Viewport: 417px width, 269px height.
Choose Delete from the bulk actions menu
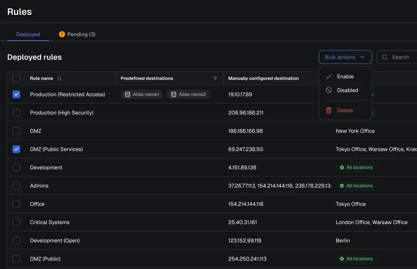(x=345, y=110)
